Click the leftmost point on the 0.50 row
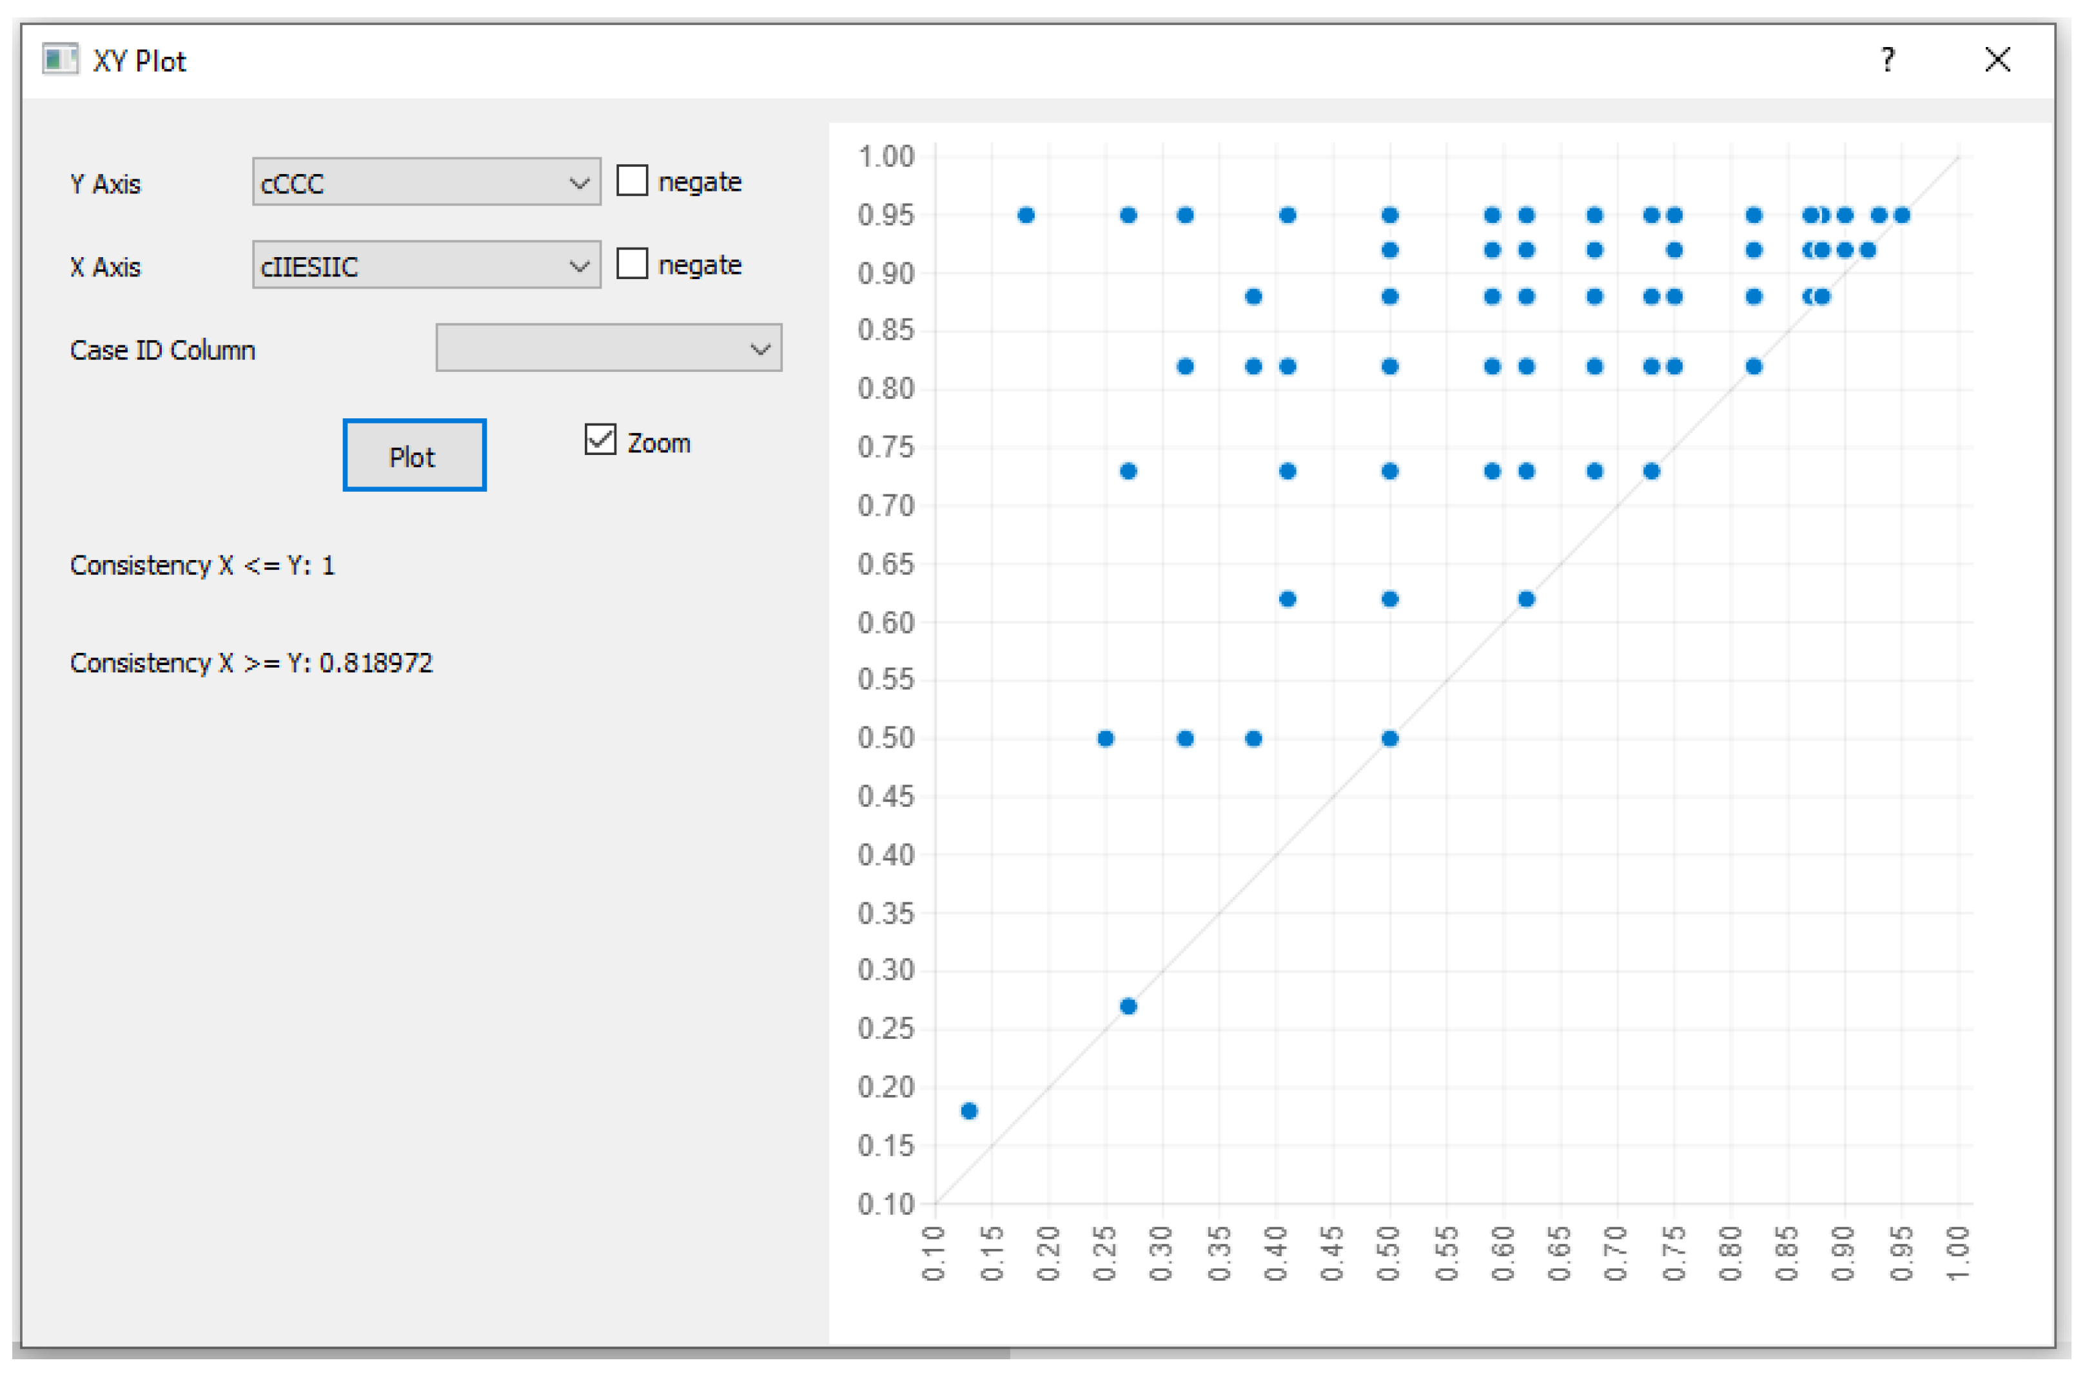 (x=1106, y=738)
